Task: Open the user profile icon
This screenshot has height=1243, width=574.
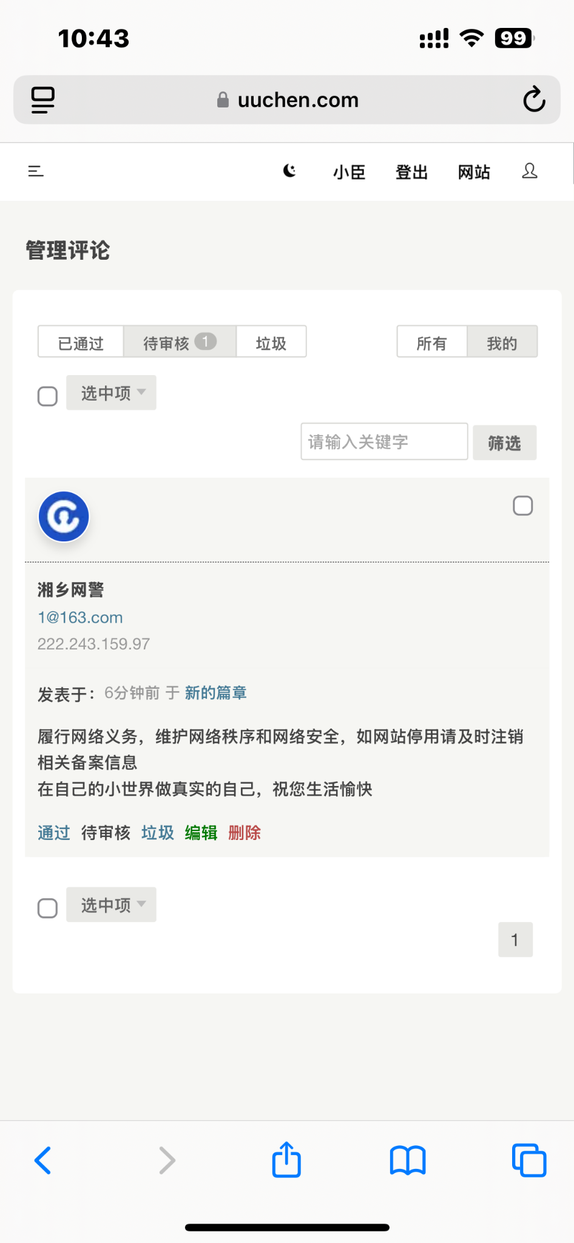Action: pos(530,172)
